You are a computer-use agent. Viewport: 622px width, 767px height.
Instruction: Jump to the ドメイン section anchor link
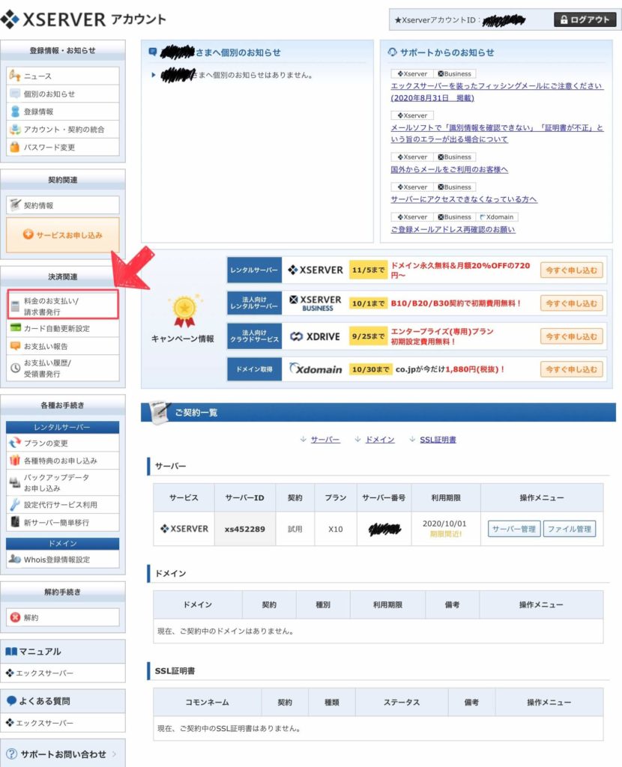380,439
